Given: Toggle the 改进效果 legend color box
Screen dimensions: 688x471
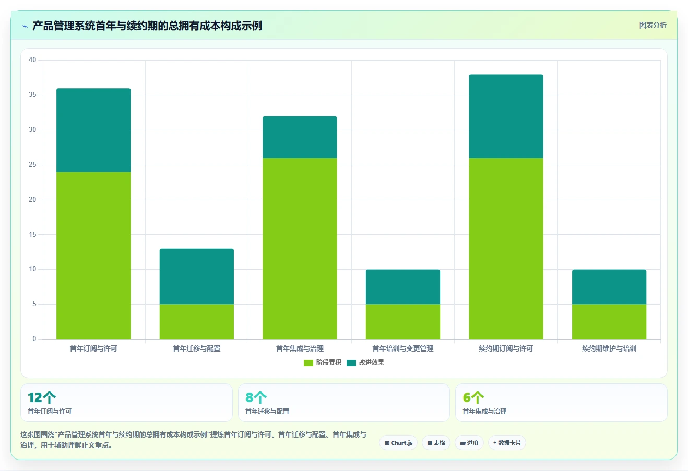Looking at the screenshot, I should tap(351, 363).
